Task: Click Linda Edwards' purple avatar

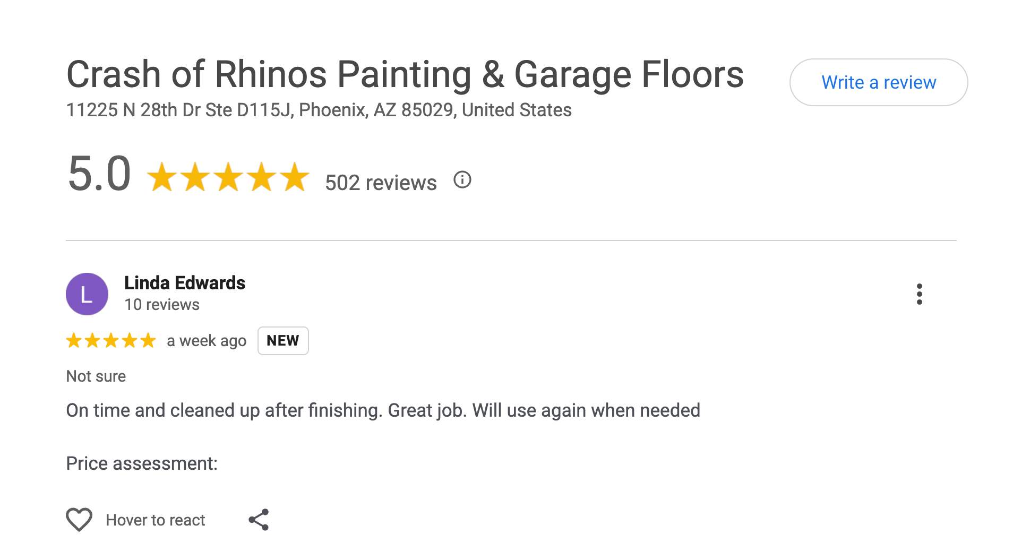Action: point(87,294)
